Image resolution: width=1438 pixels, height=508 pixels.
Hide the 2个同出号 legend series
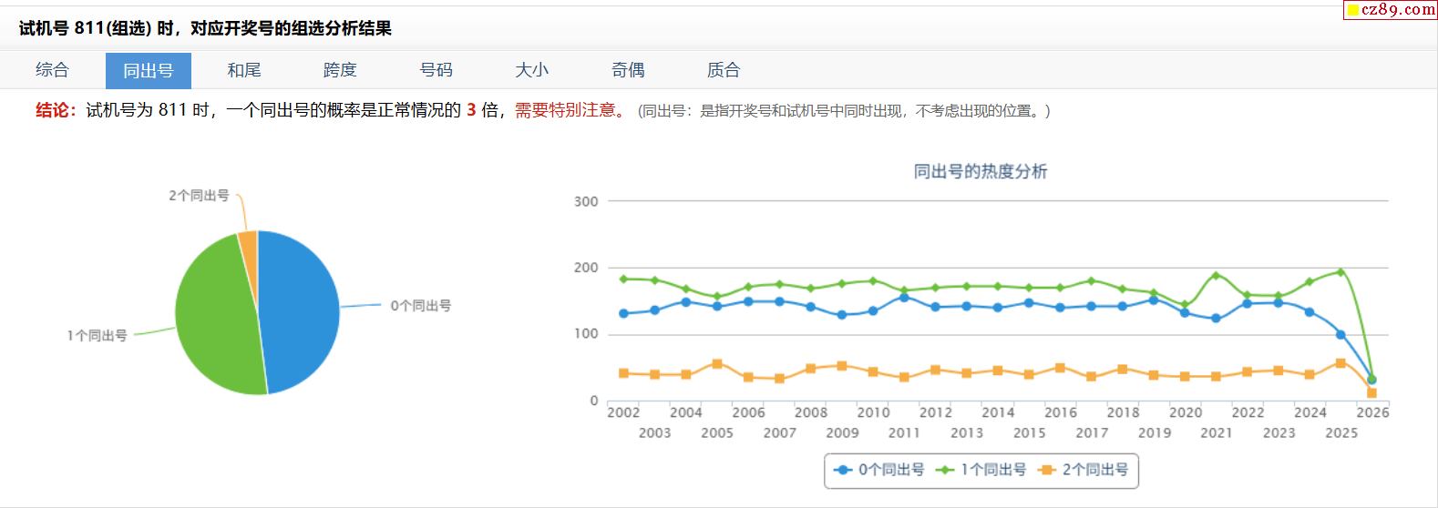[x=1084, y=470]
